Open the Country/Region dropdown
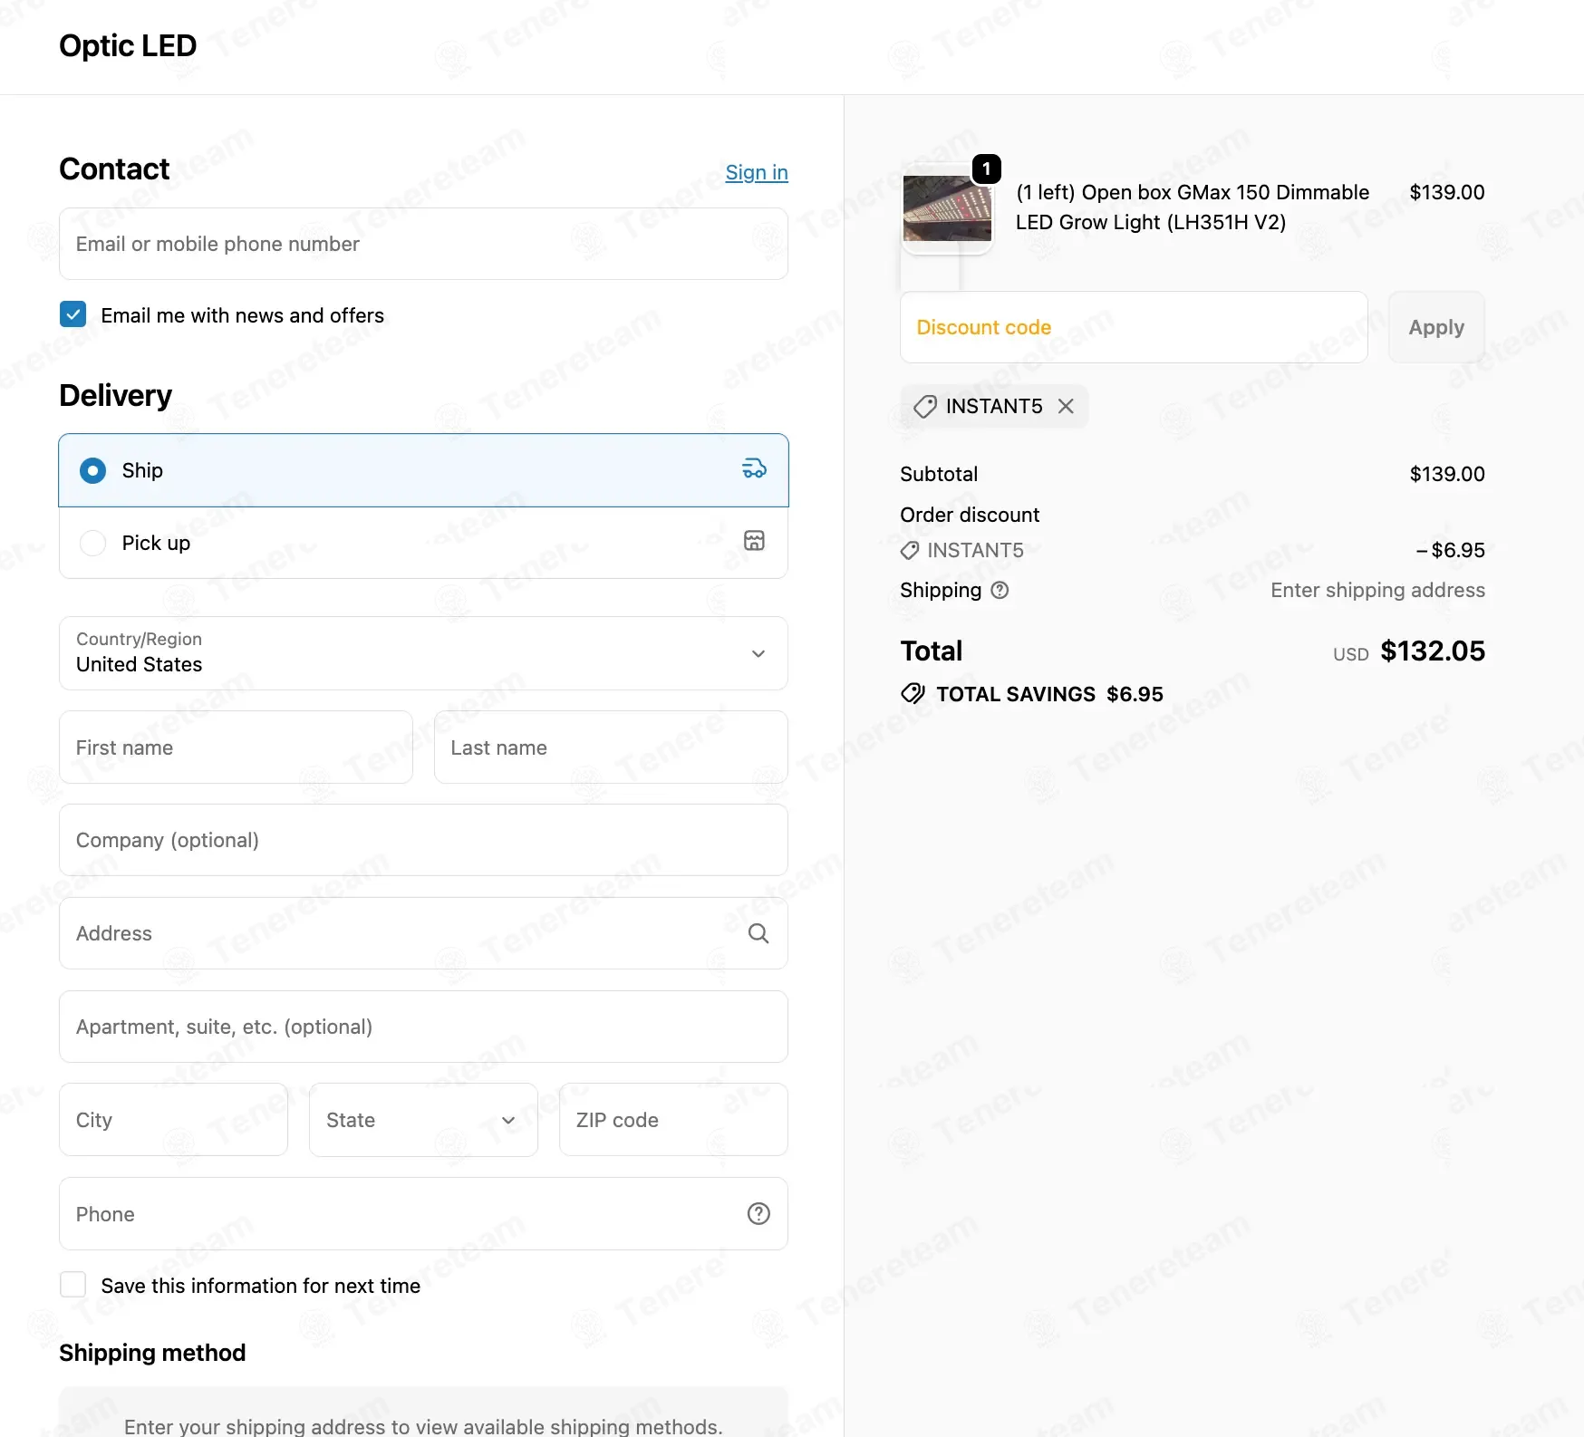The image size is (1584, 1437). click(423, 653)
